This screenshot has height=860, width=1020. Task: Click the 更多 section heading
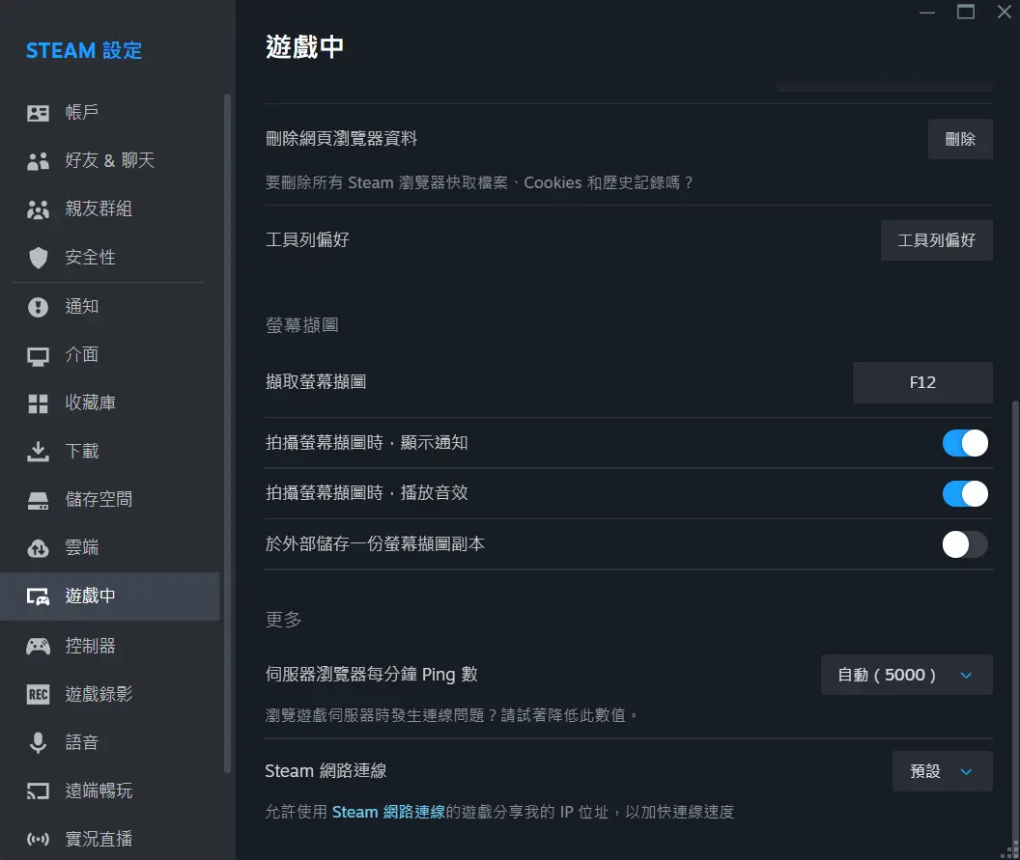click(284, 620)
